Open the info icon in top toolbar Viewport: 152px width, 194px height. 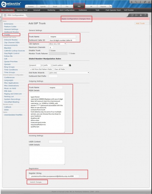click(140, 2)
